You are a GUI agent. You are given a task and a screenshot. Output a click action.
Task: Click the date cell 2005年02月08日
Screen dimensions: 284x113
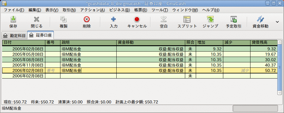(x=24, y=49)
